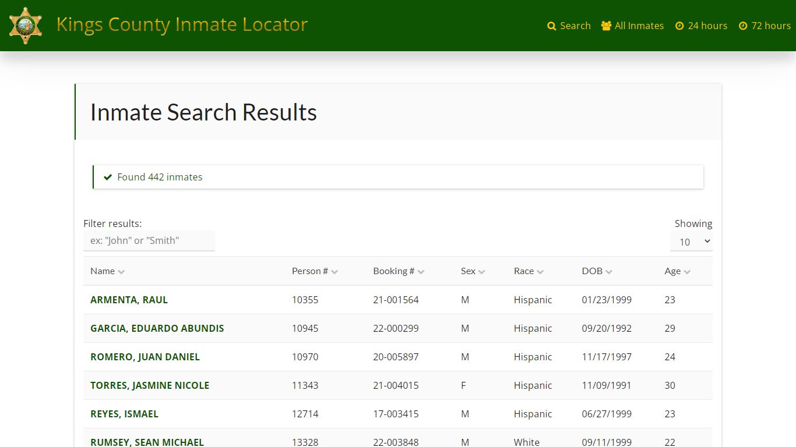Sort table by Person # column arrow
Image resolution: width=796 pixels, height=447 pixels.
(x=334, y=272)
